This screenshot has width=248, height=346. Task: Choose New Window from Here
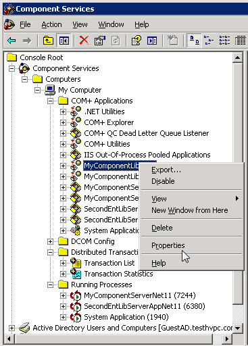coord(191,210)
